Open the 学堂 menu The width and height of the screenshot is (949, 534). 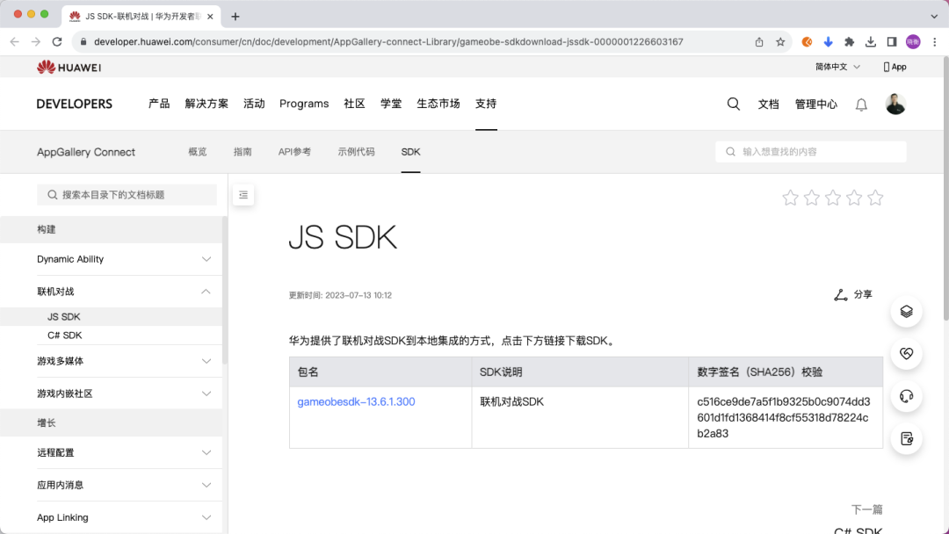[391, 104]
